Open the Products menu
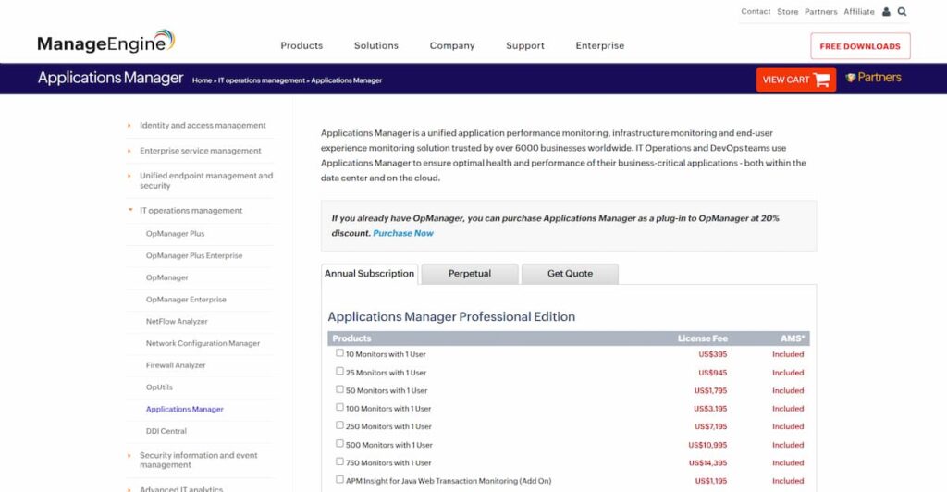 (x=301, y=45)
